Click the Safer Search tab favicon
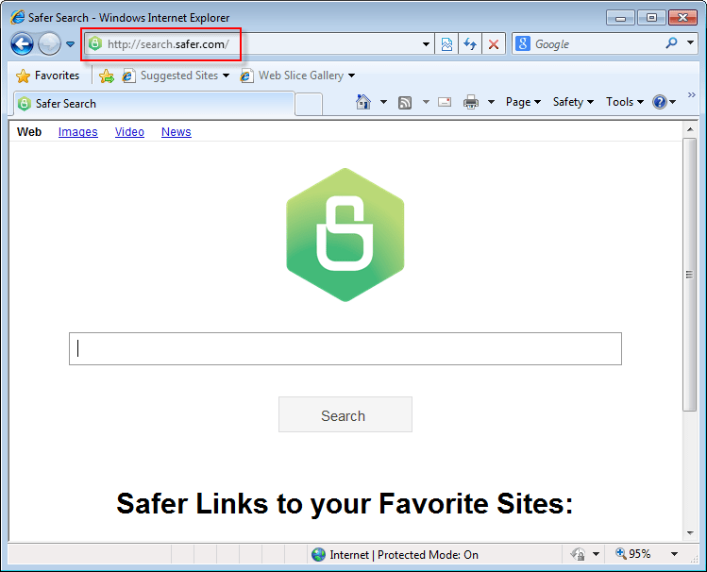This screenshot has width=707, height=572. click(25, 104)
